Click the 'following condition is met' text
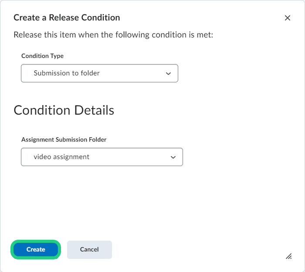 tap(163, 34)
